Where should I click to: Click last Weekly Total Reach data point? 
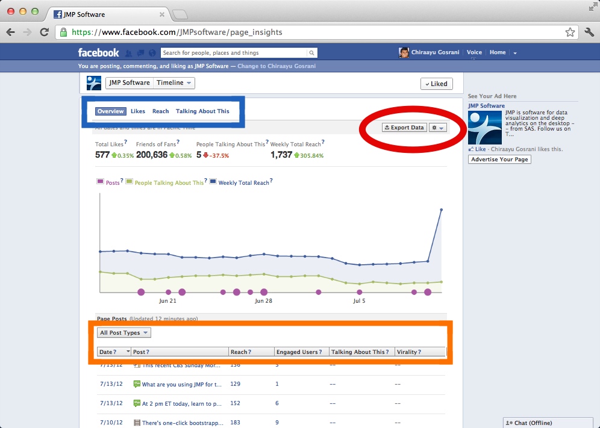441,209
